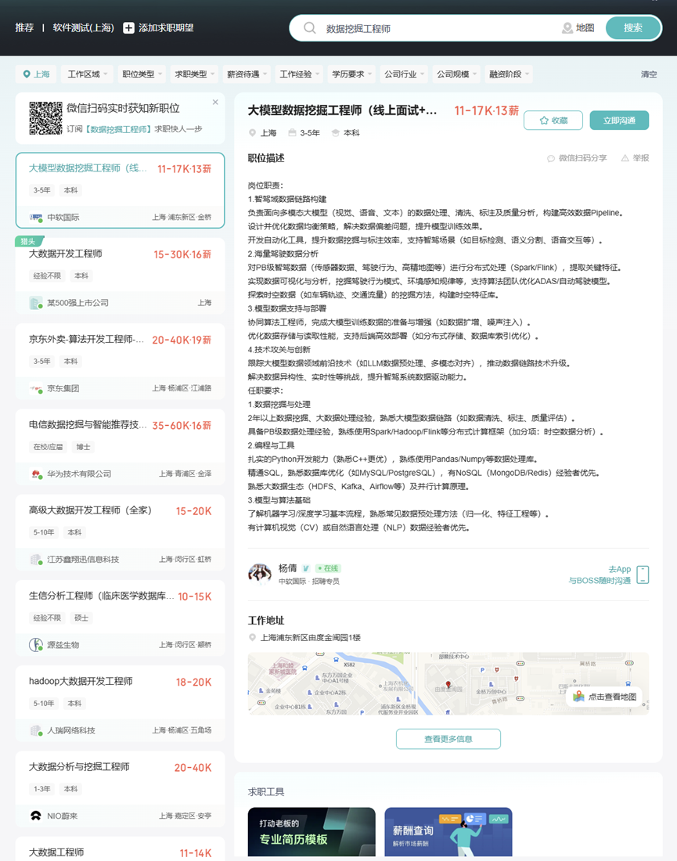Click the 源兹生物 company logo
Viewport: 677px width, 861px height.
pyautogui.click(x=36, y=645)
